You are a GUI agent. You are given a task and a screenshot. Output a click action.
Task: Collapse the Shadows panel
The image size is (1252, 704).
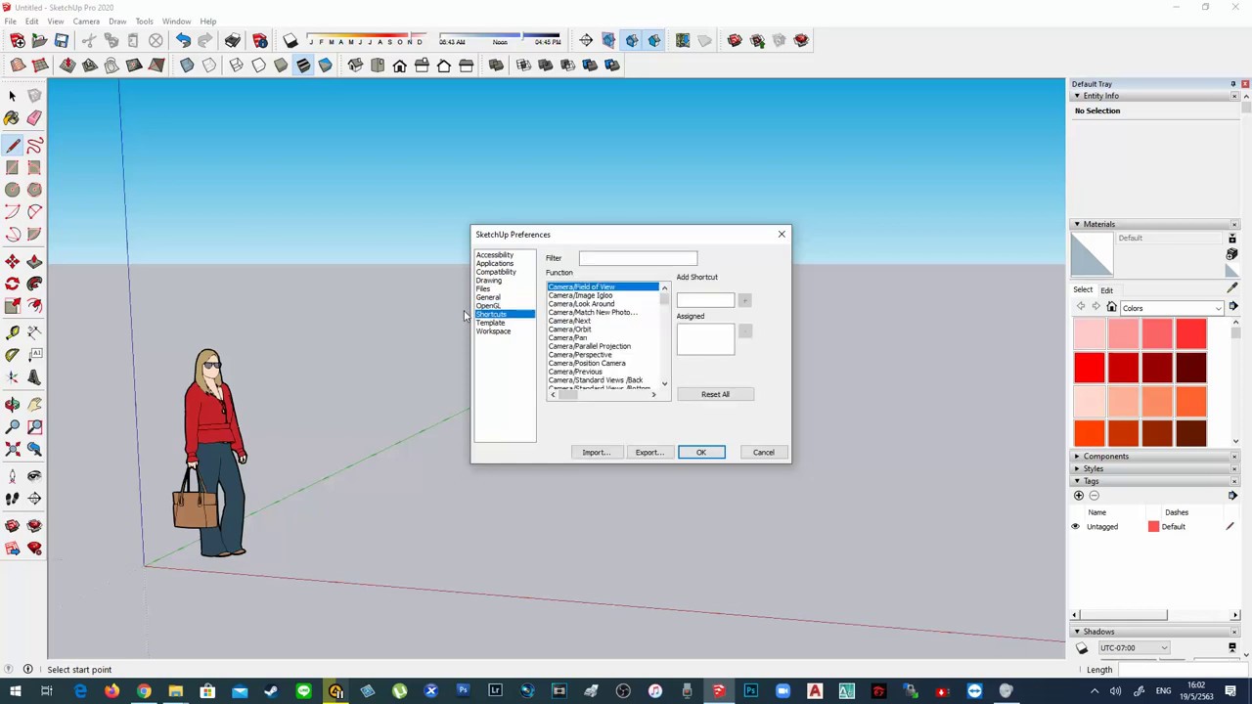tap(1077, 632)
